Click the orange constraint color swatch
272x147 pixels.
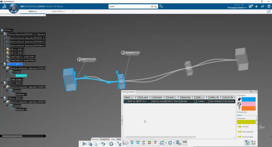pos(248,108)
